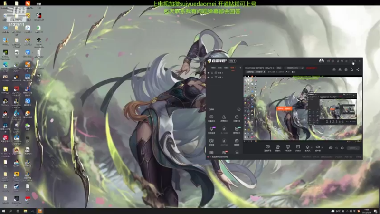Open the grid layout icon in header toolbar

pyautogui.click(x=346, y=70)
